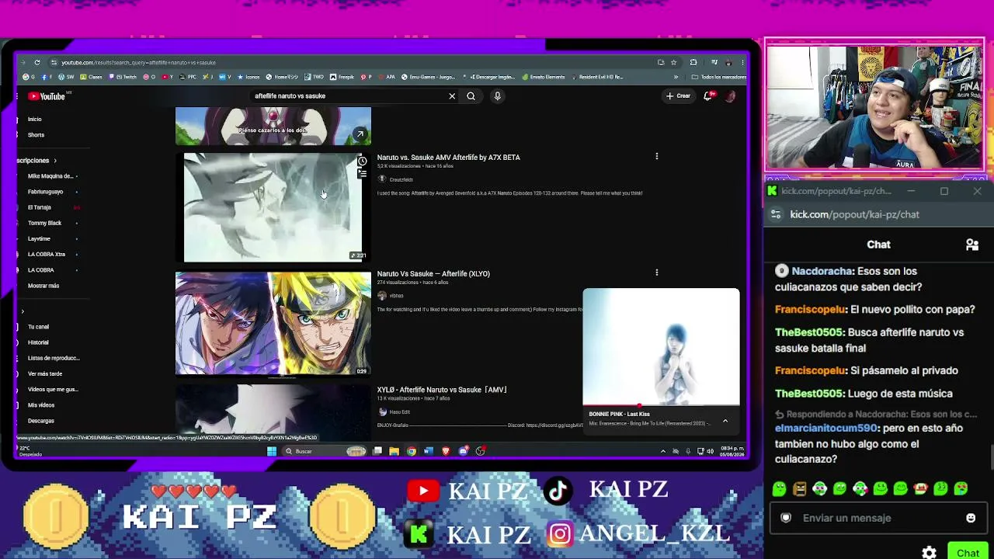The width and height of the screenshot is (994, 559).
Task: Open the Tommy Black subscription channel
Action: pos(44,223)
